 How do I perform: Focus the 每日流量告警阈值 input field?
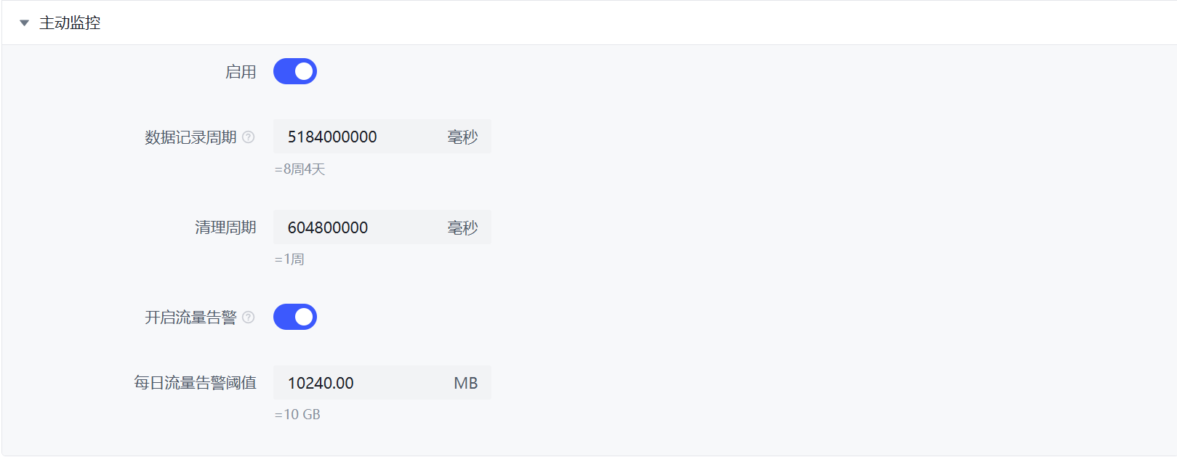click(x=356, y=383)
